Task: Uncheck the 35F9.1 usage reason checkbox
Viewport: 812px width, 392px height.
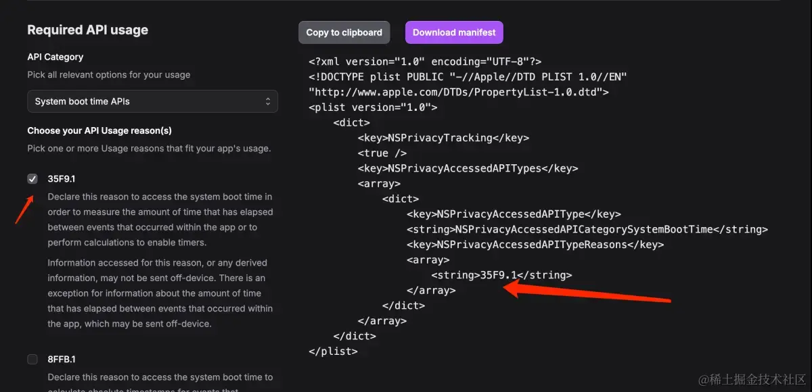Action: [x=32, y=179]
